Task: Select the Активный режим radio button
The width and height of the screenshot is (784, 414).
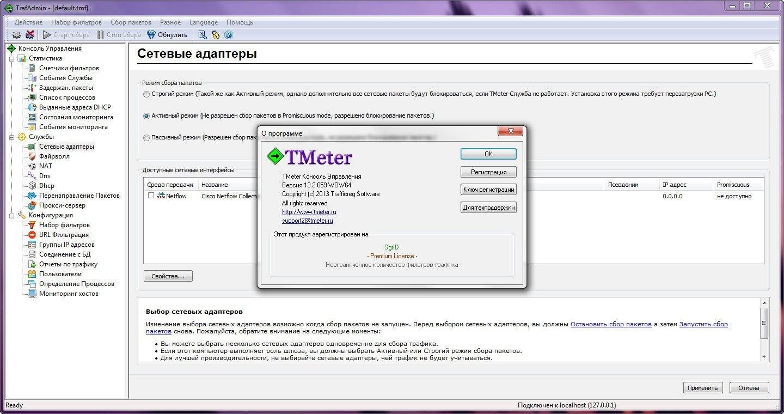Action: (x=146, y=116)
